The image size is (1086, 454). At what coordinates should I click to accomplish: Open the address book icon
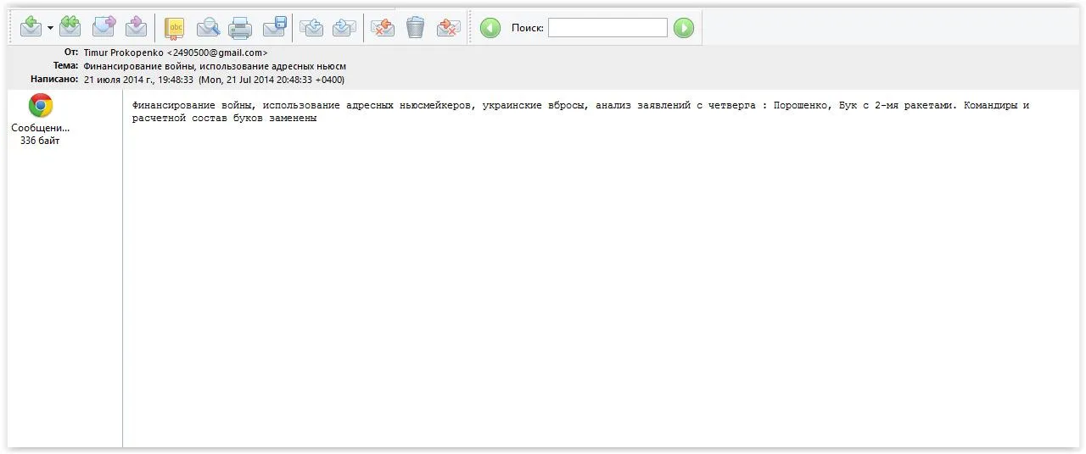[x=175, y=28]
